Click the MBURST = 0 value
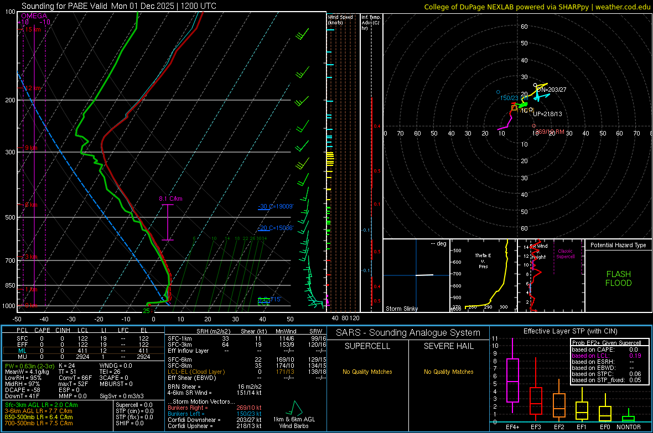Screen dimensions: 653x433 116,384
